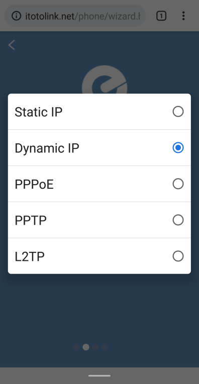Tap the router logo behind the dialog
Viewport: 199px width, 384px height.
105,80
